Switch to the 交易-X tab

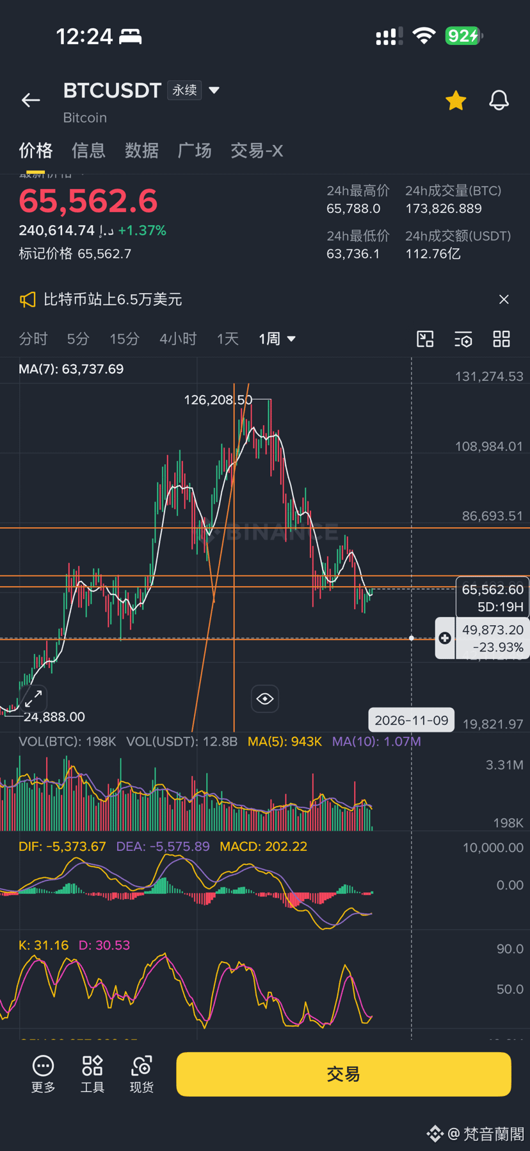tap(257, 151)
